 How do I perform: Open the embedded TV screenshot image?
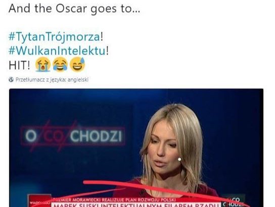coord(136,148)
